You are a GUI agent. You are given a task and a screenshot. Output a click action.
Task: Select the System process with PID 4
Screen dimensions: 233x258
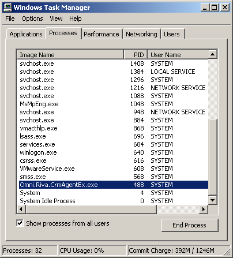pos(114,193)
